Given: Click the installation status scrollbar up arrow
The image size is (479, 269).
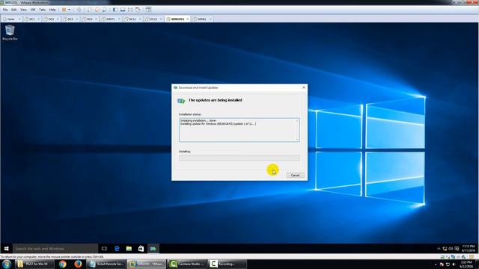Looking at the screenshot, I should pos(297,121).
